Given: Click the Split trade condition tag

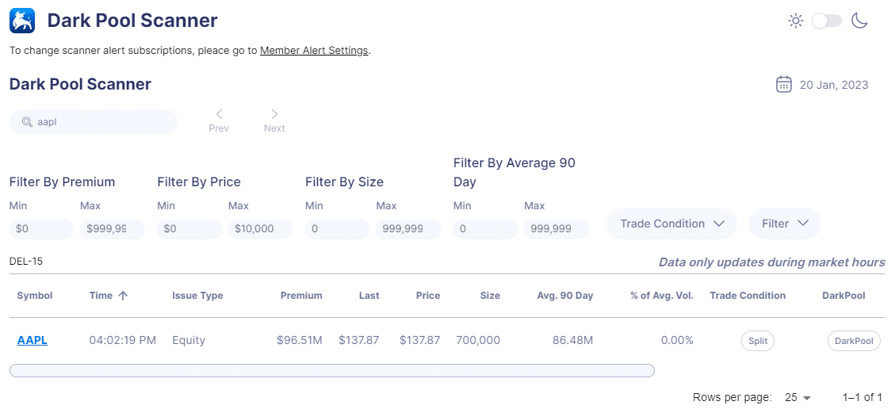Looking at the screenshot, I should (758, 341).
